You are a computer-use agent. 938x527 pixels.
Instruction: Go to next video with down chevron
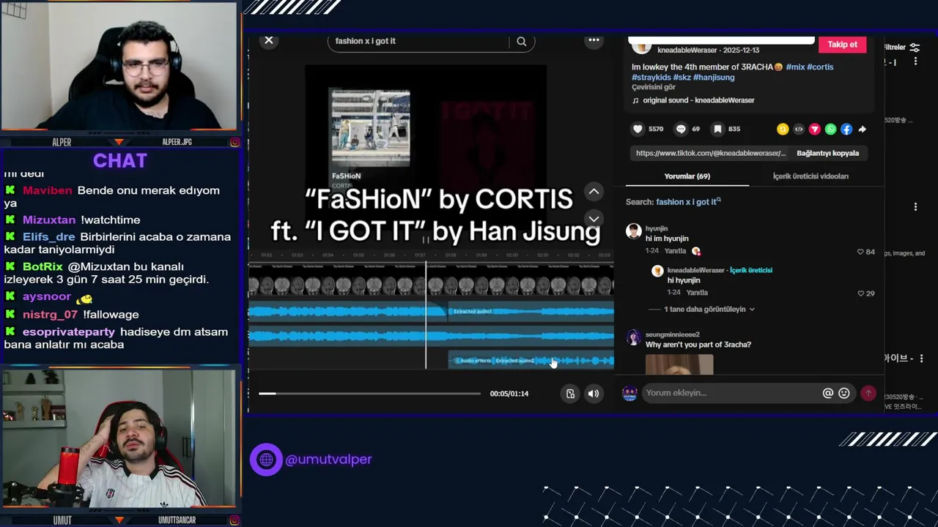(594, 219)
